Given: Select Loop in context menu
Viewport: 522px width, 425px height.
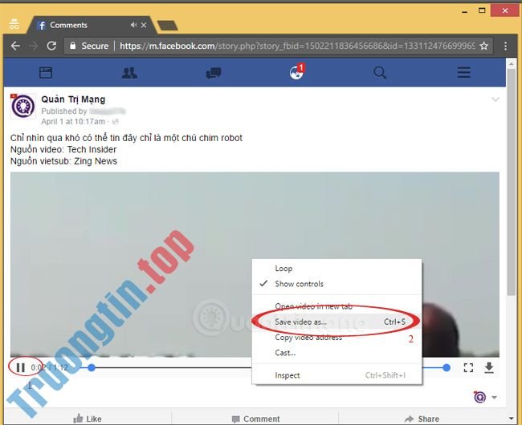Looking at the screenshot, I should point(337,269).
